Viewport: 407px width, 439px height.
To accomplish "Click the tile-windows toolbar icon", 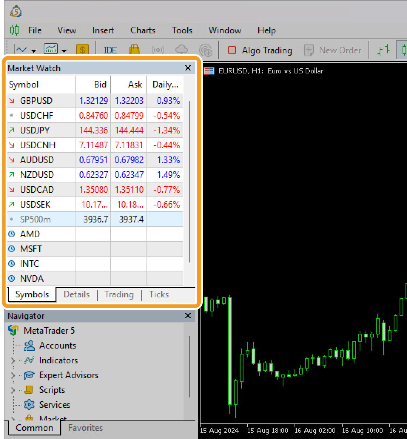I will pos(384,49).
